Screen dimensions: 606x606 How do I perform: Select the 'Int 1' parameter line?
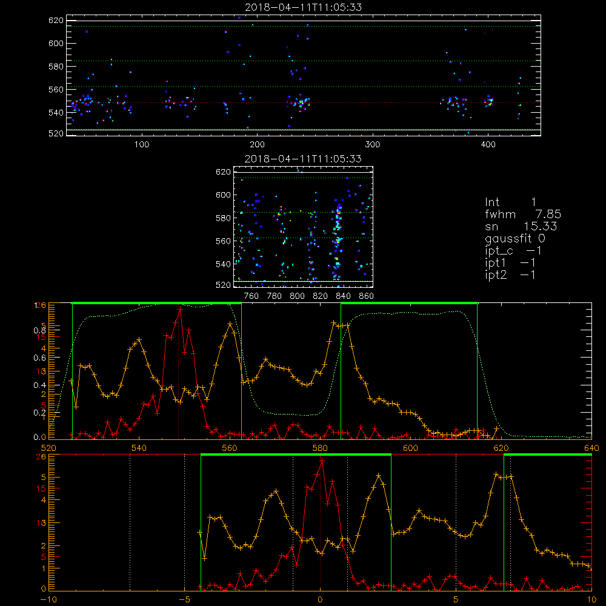tap(510, 202)
